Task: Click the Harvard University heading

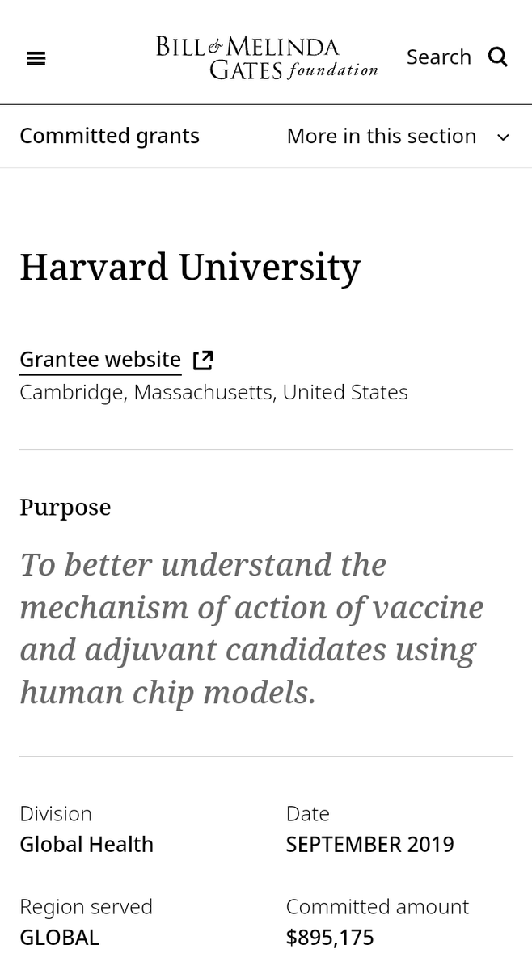Action: [x=190, y=267]
